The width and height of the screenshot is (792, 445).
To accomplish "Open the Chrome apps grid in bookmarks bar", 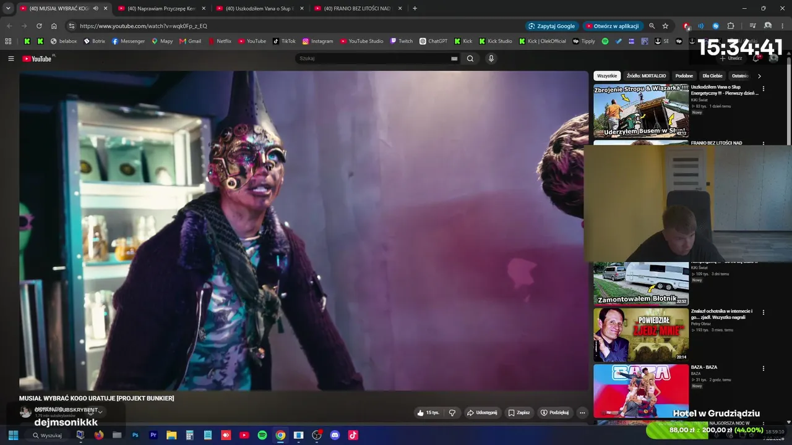I will click(8, 41).
